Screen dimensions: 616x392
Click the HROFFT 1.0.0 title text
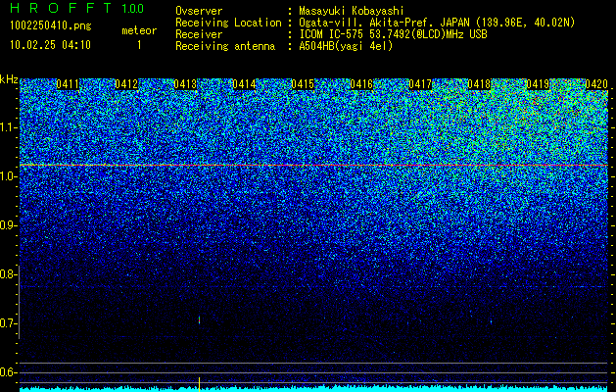77,8
